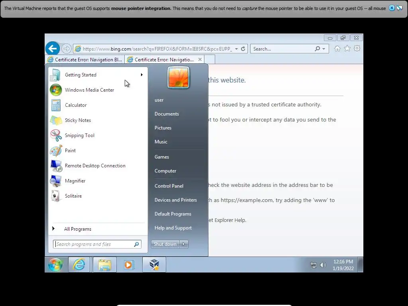The image size is (408, 306).
Task: Open Windows Media Player taskbar icon
Action: [x=129, y=265]
